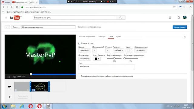The image size is (194, 109).
Task: Toggle bold (Полужирный) text
Action: (95, 50)
